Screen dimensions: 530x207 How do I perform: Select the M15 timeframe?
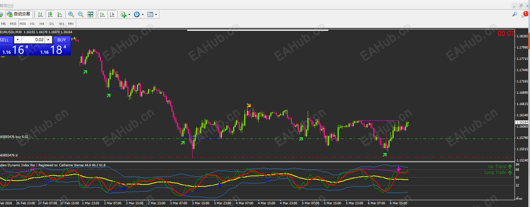click(x=13, y=24)
